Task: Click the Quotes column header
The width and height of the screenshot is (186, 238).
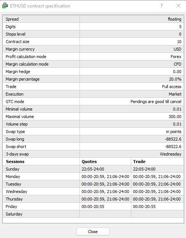Action: click(x=89, y=162)
